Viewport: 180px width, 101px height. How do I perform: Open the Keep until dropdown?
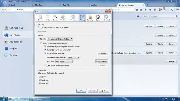pyautogui.click(x=64, y=61)
